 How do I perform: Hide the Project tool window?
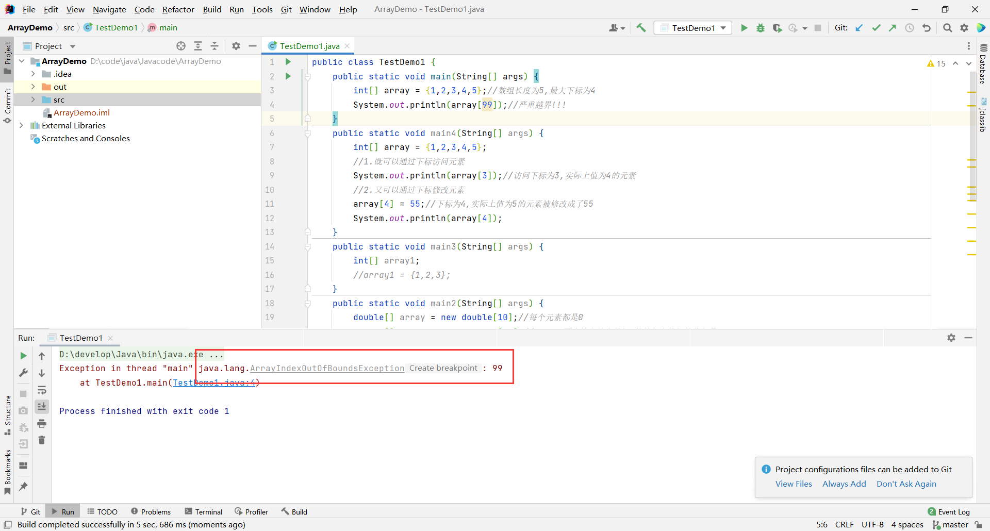[253, 46]
